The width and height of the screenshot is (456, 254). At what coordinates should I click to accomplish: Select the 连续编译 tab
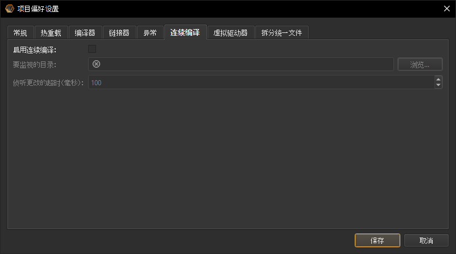(x=185, y=32)
